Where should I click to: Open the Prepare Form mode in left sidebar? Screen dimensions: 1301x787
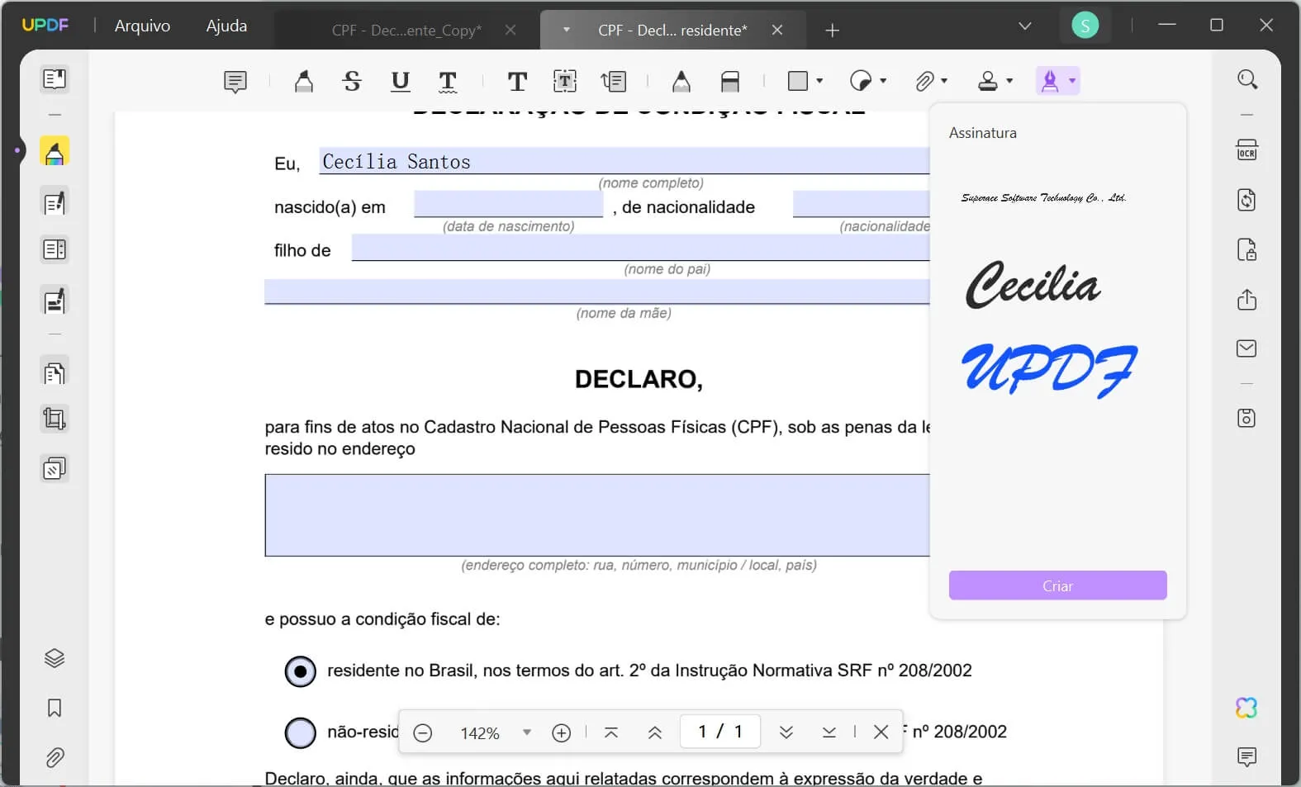click(55, 249)
